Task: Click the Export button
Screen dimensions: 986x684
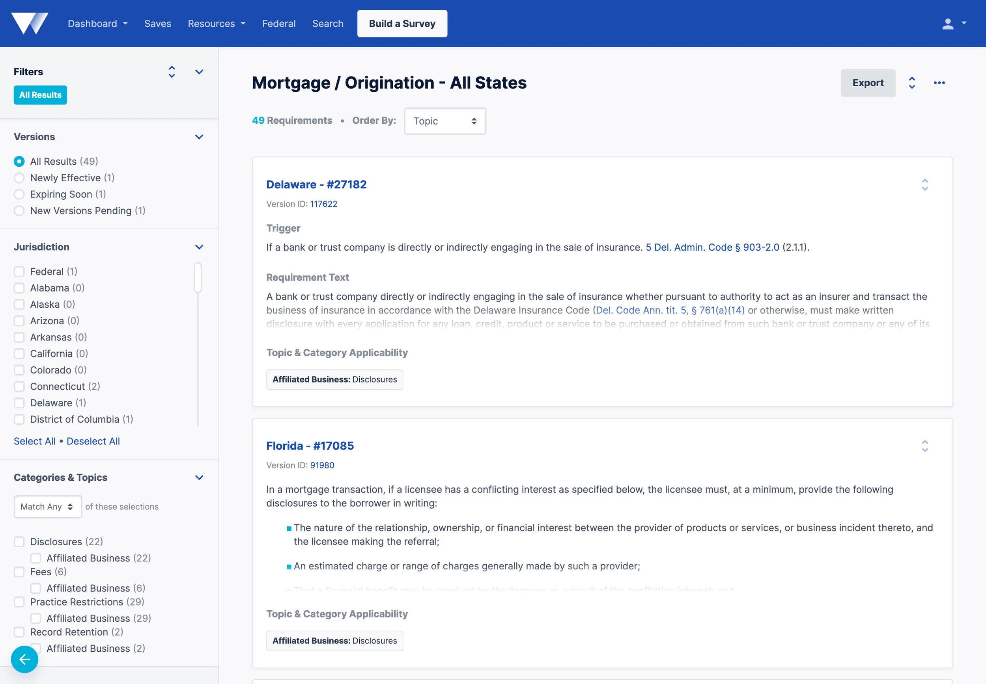Action: [868, 83]
